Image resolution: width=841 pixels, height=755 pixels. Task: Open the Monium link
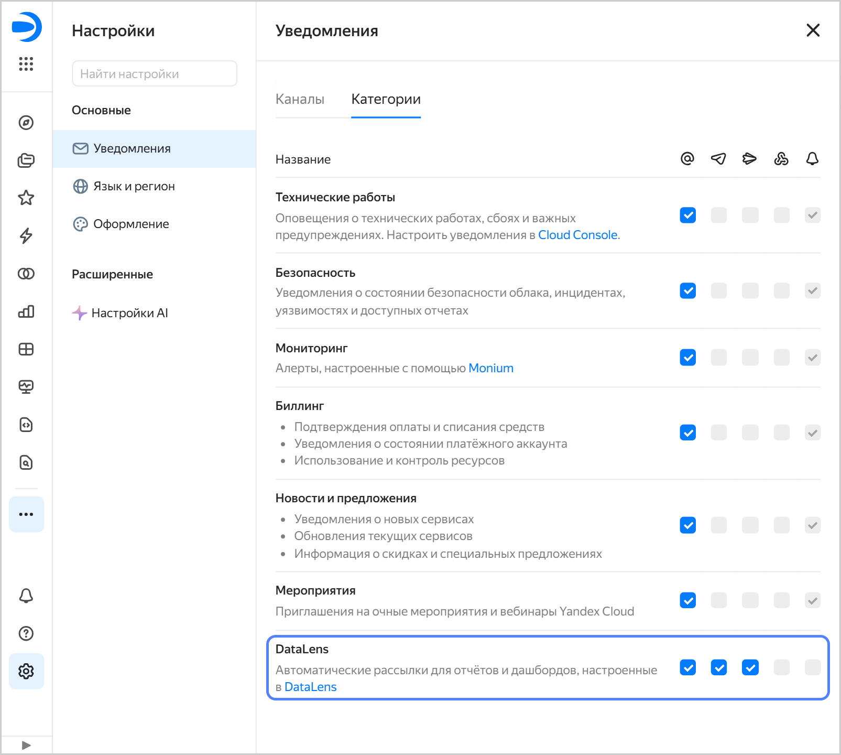(x=491, y=368)
